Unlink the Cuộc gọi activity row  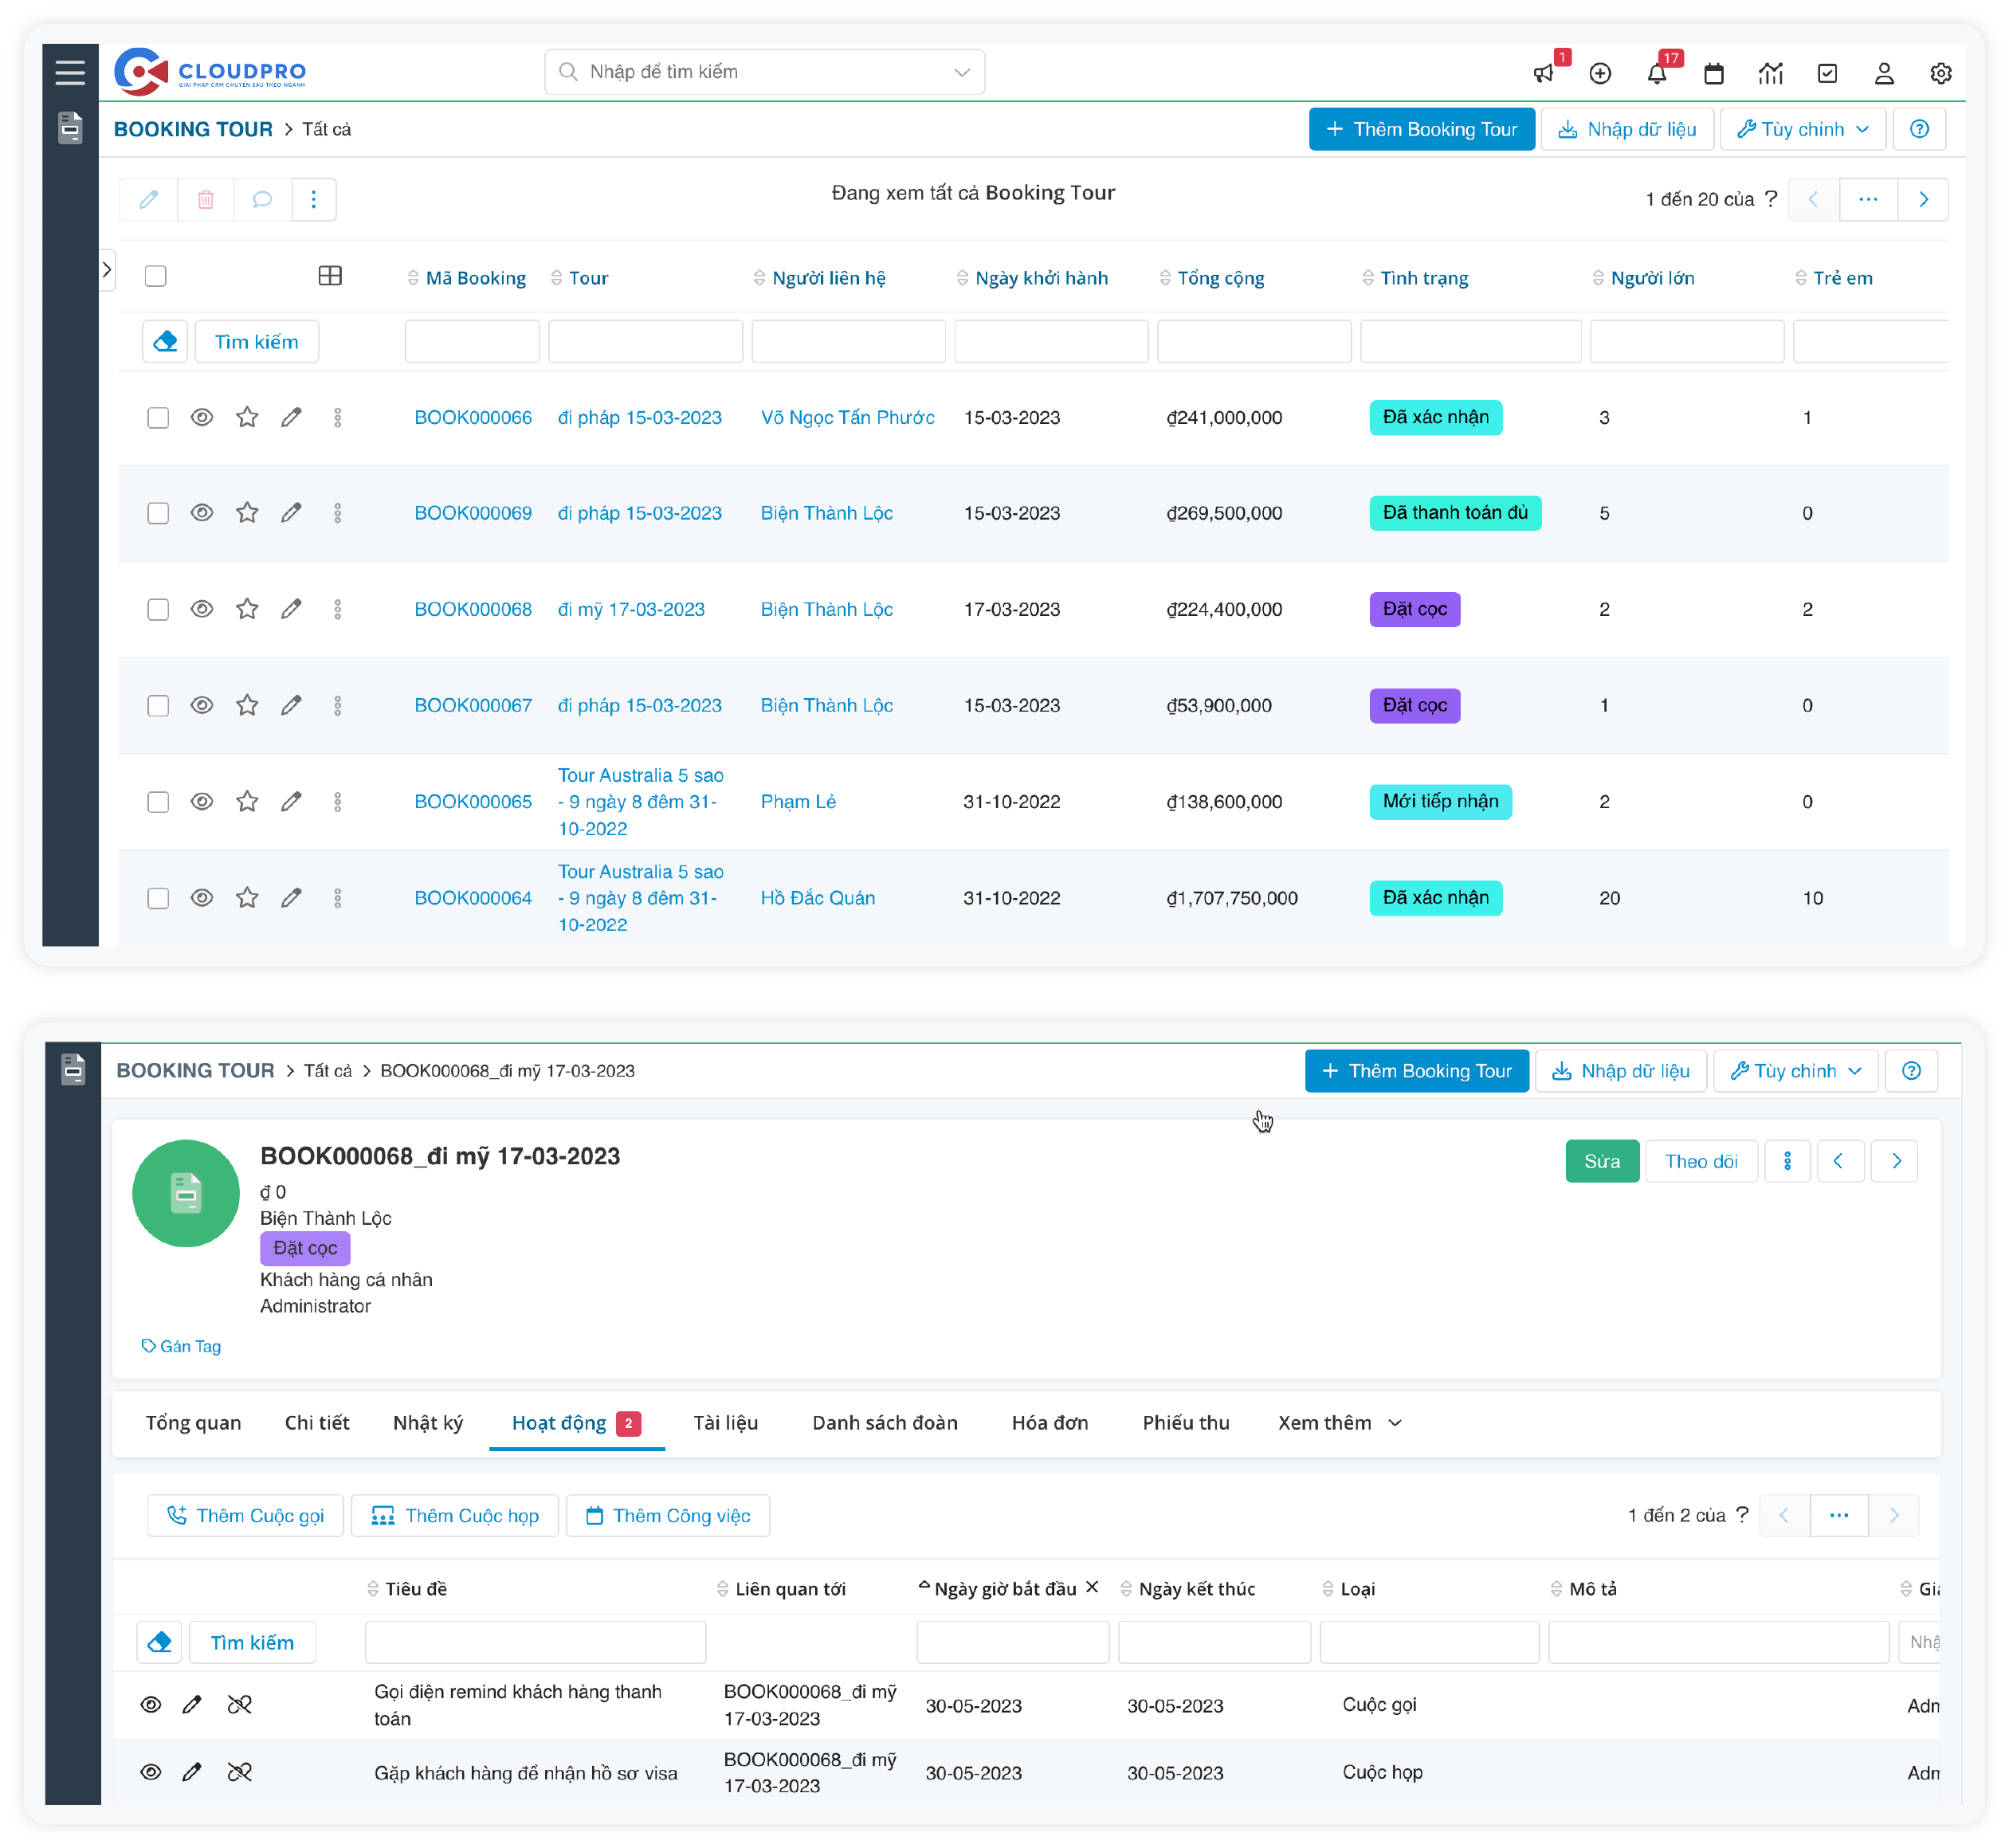[x=239, y=1704]
